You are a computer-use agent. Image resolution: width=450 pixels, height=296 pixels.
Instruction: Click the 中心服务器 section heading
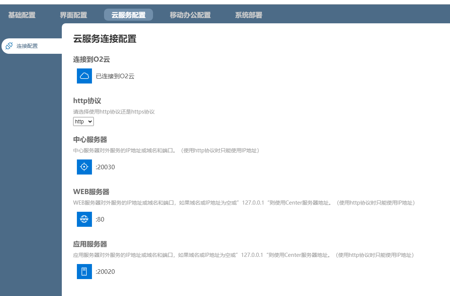pos(90,140)
